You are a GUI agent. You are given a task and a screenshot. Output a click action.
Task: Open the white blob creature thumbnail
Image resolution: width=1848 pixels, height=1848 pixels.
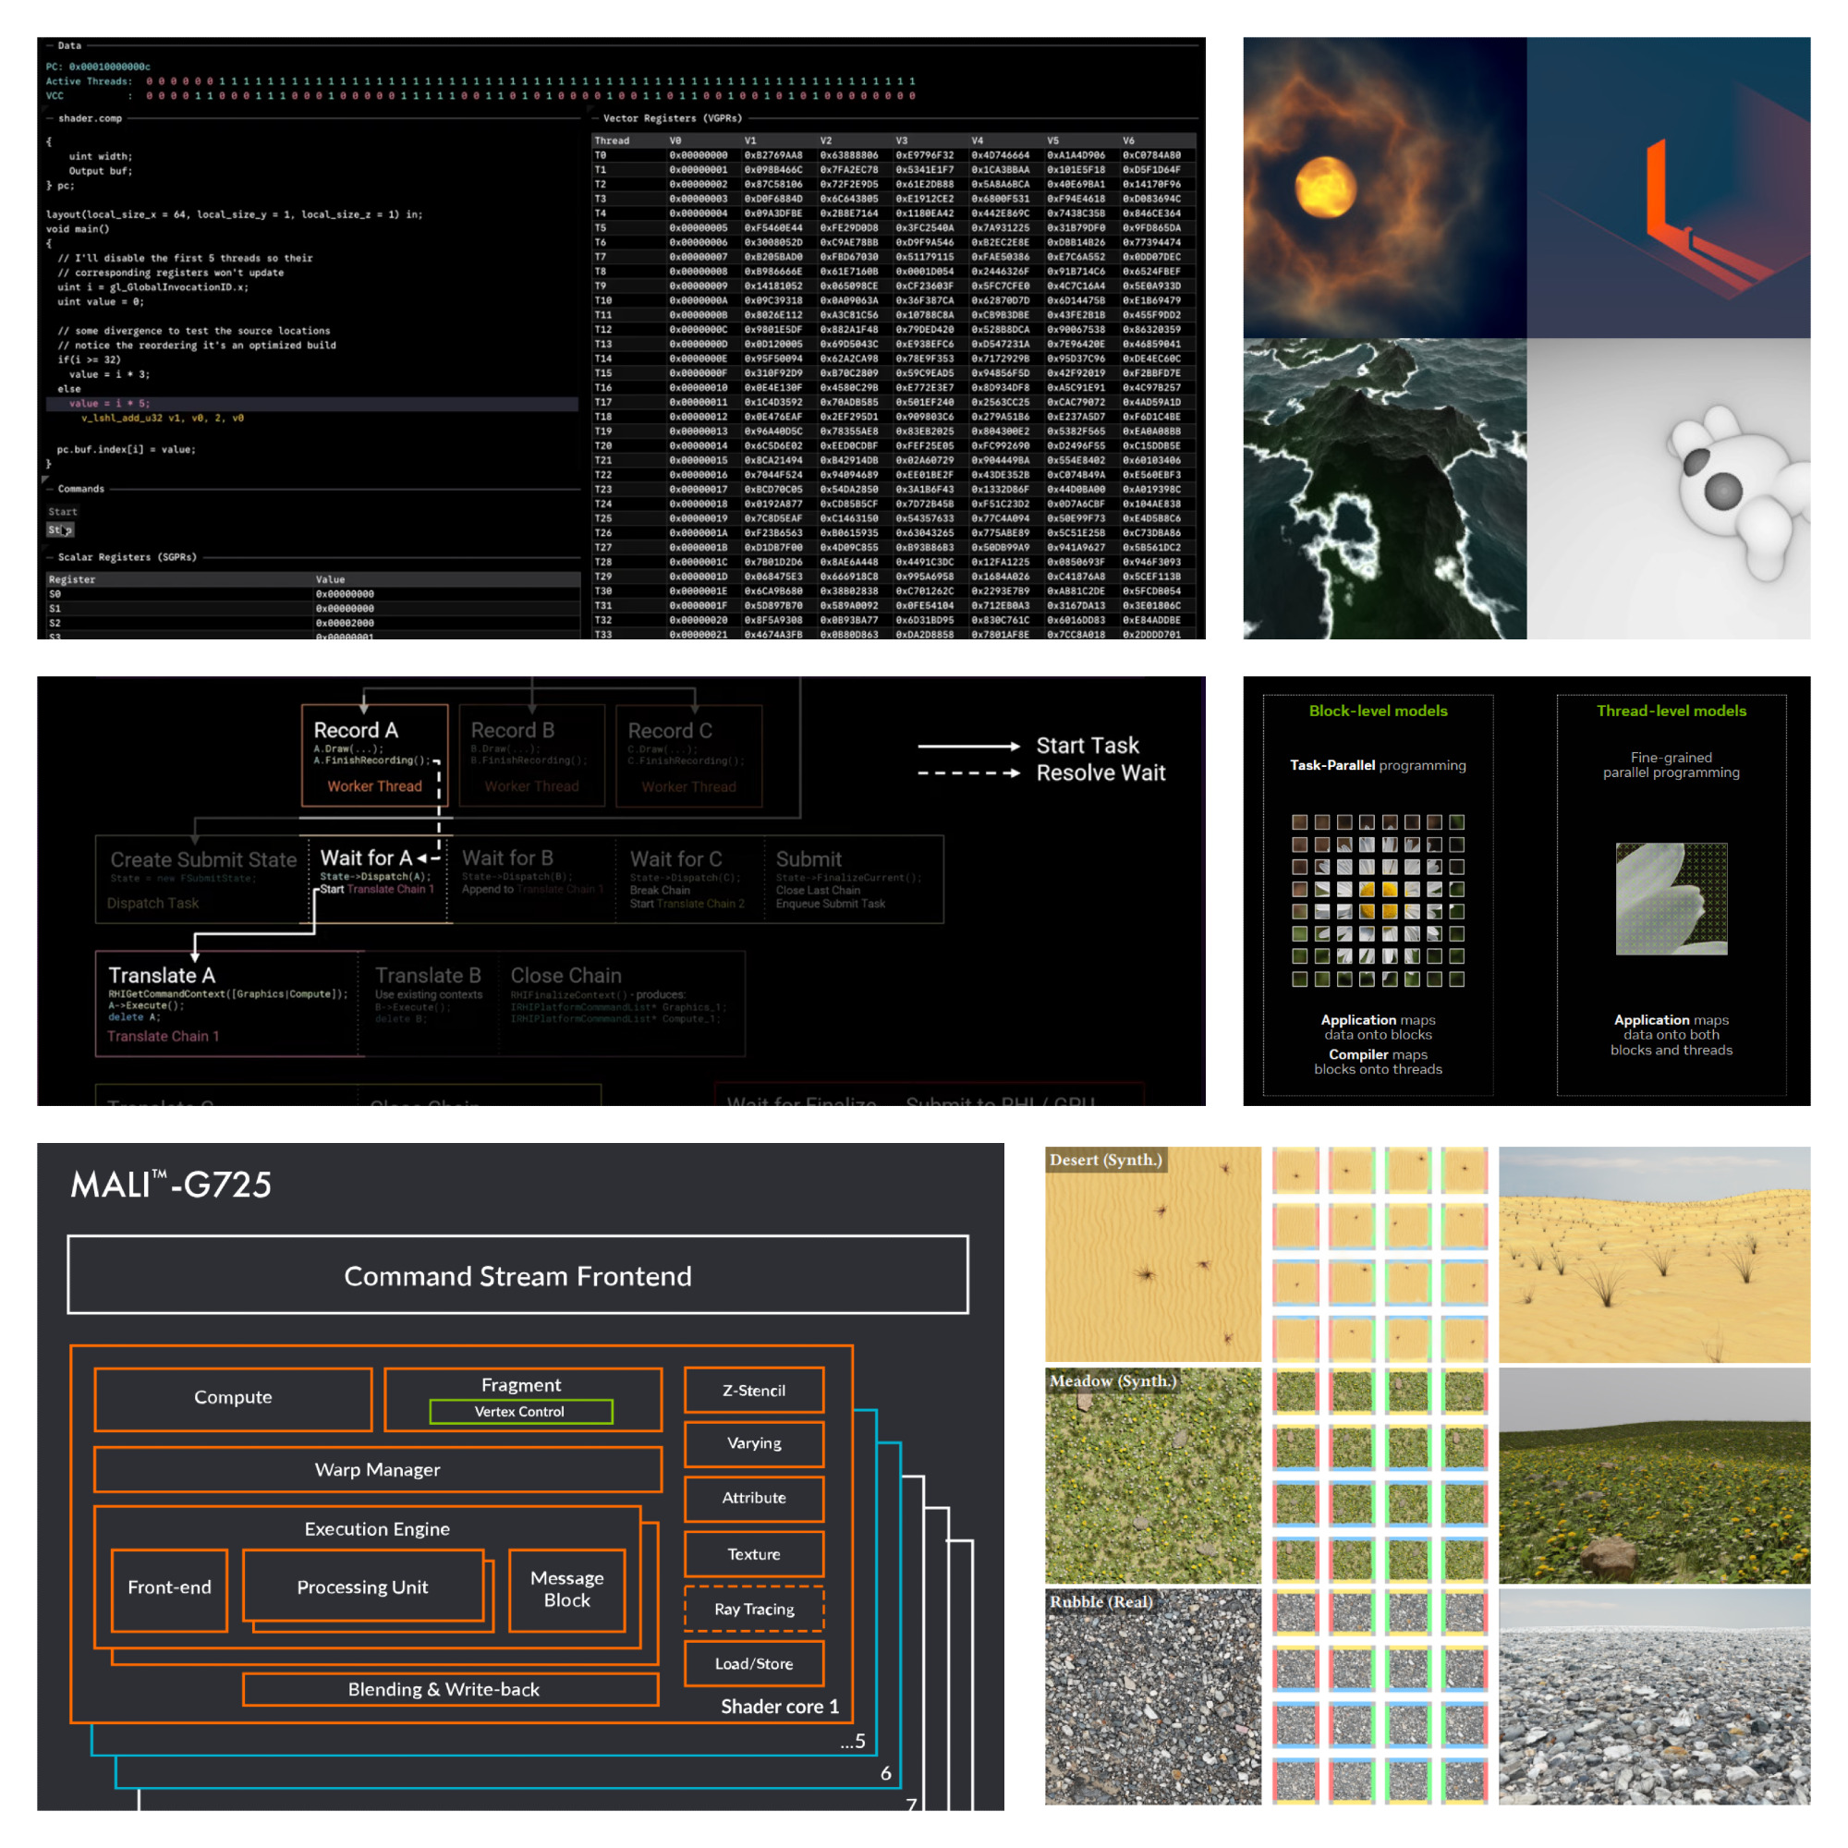point(1667,488)
